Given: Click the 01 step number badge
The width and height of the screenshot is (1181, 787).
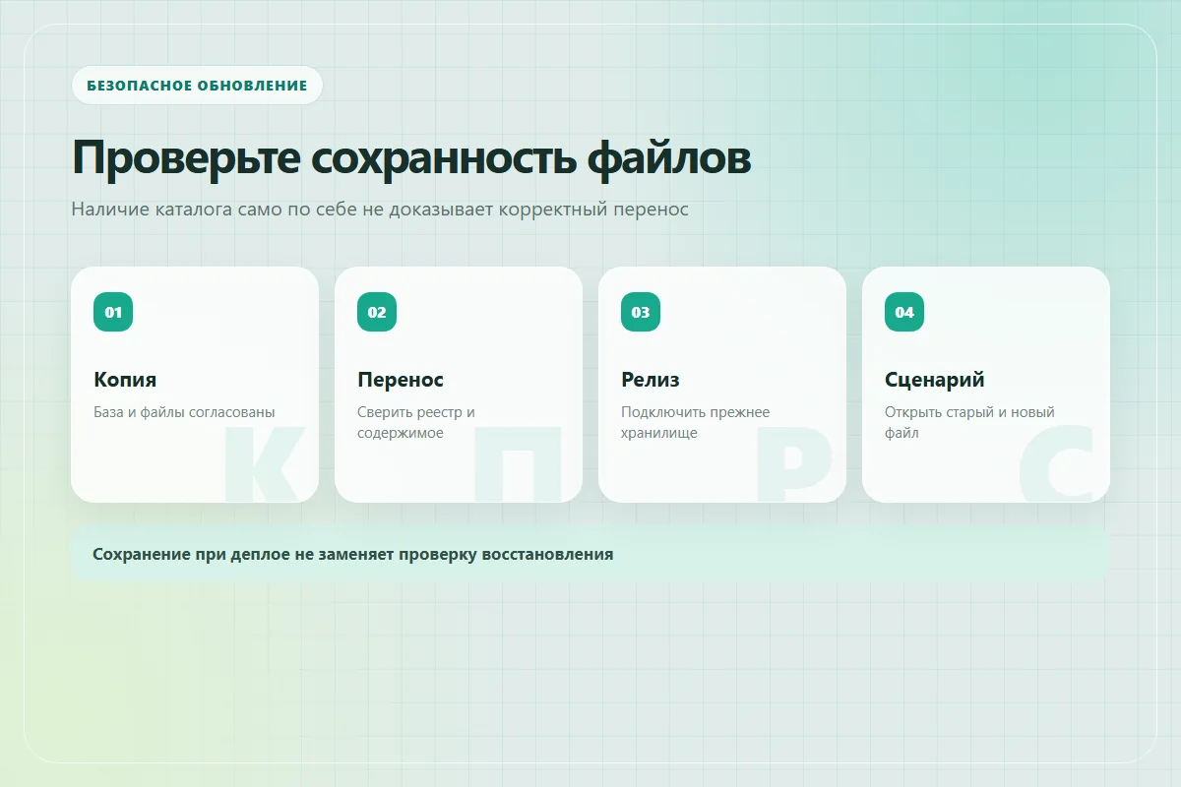Looking at the screenshot, I should 113,312.
